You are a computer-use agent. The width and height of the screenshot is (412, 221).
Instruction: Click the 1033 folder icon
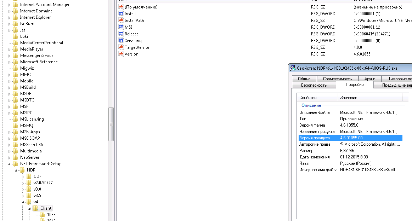[42, 214]
